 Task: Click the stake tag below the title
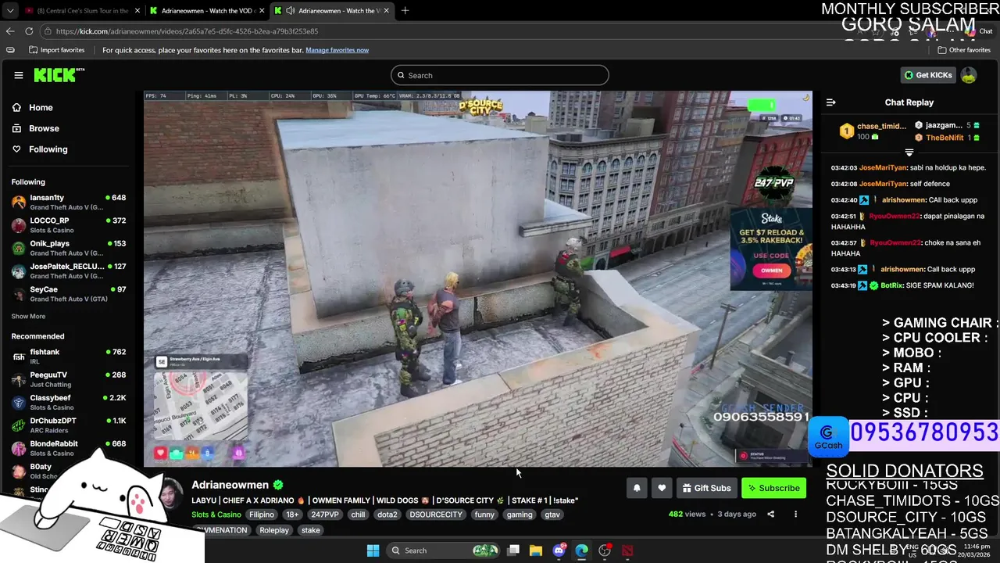[x=311, y=530]
